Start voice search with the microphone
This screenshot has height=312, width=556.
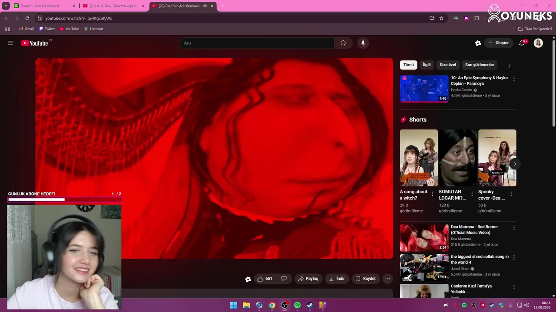coord(363,43)
